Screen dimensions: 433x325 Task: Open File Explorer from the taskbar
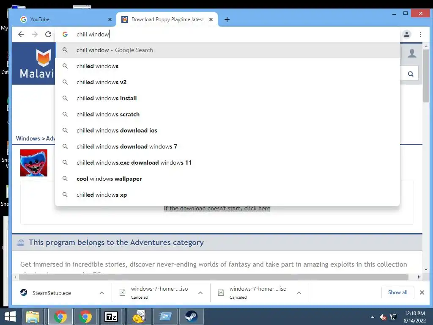click(33, 317)
